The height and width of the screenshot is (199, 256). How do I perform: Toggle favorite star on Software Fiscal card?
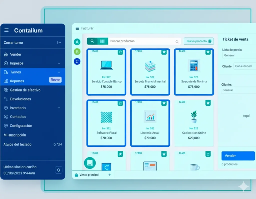pos(120,103)
